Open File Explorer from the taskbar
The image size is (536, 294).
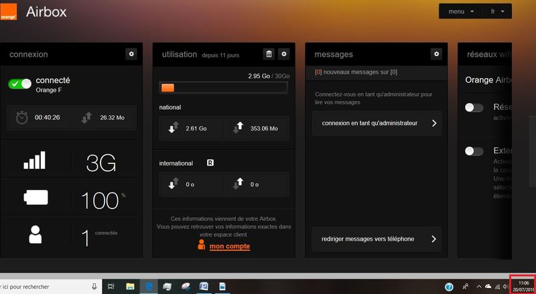tap(130, 287)
